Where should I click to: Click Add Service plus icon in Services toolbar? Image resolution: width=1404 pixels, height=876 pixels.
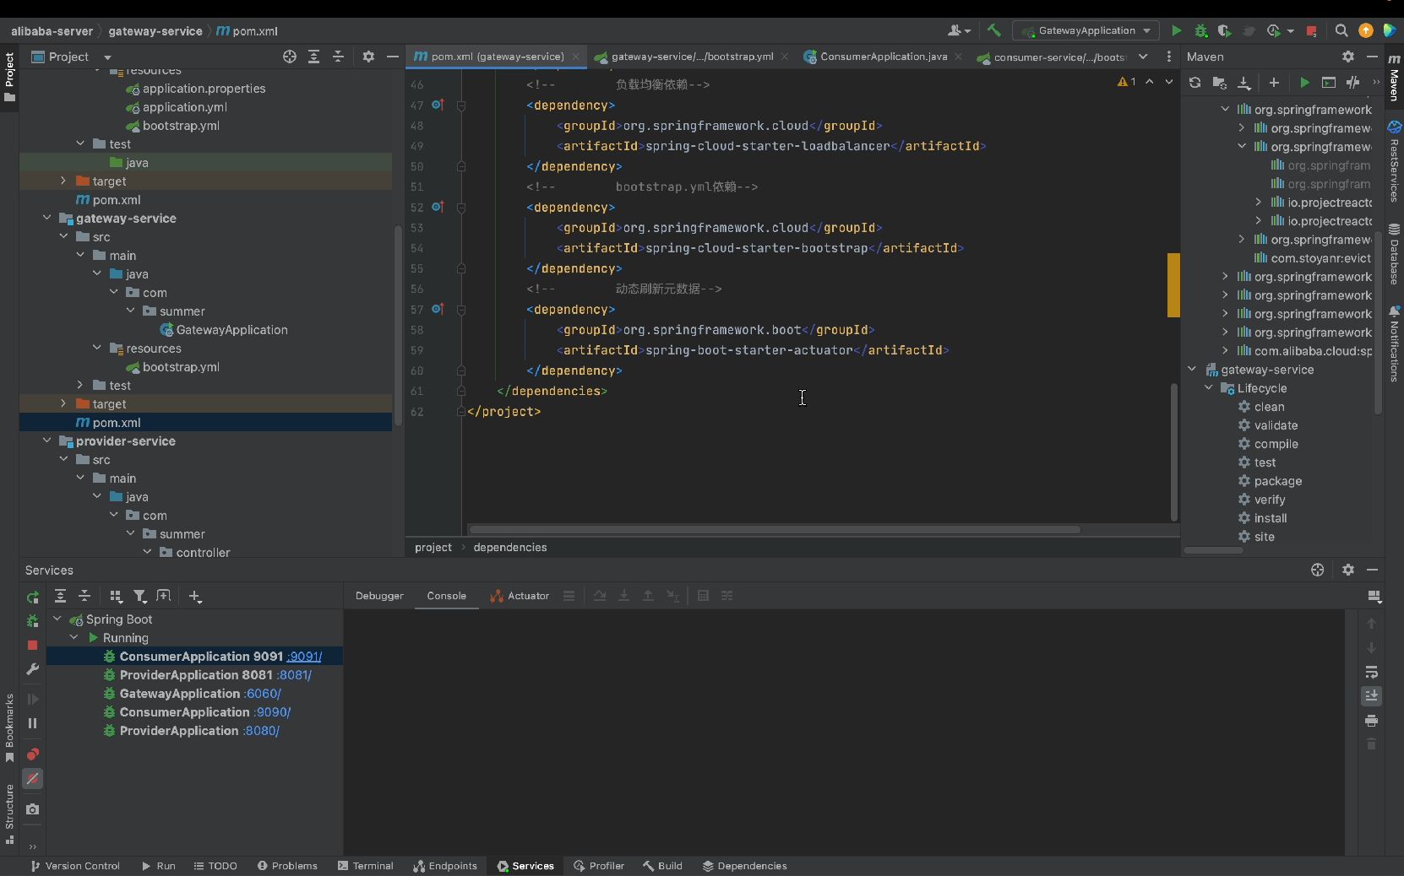point(195,596)
